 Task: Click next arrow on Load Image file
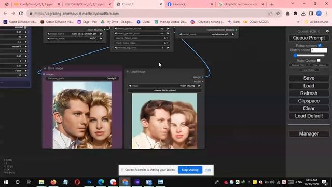click(x=199, y=86)
